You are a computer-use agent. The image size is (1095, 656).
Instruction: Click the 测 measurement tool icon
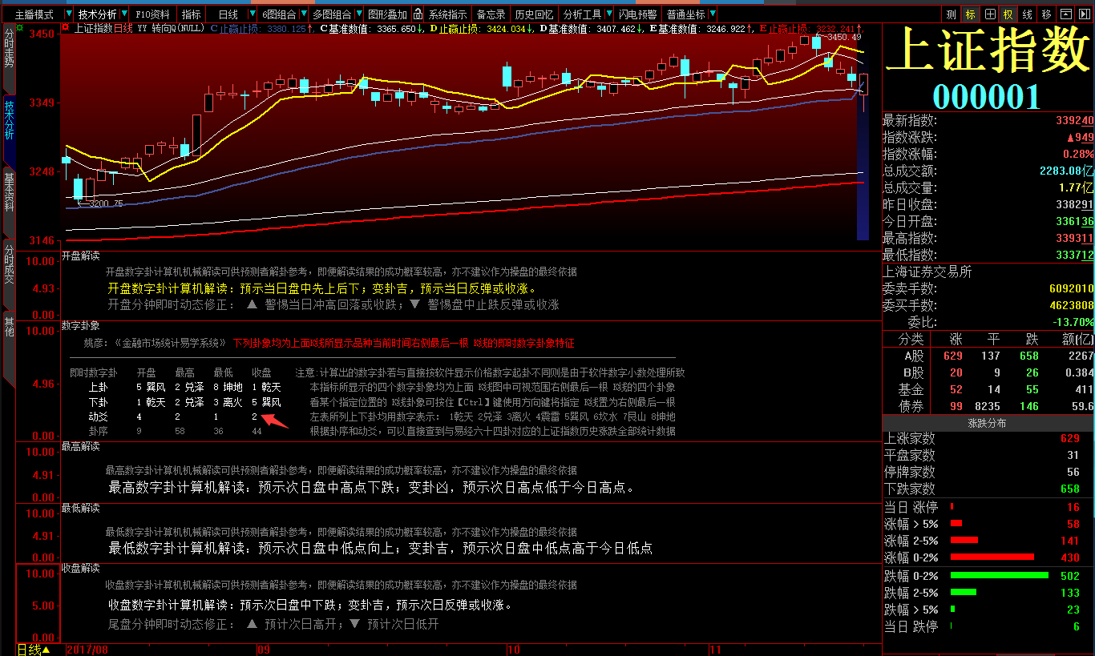click(x=951, y=14)
